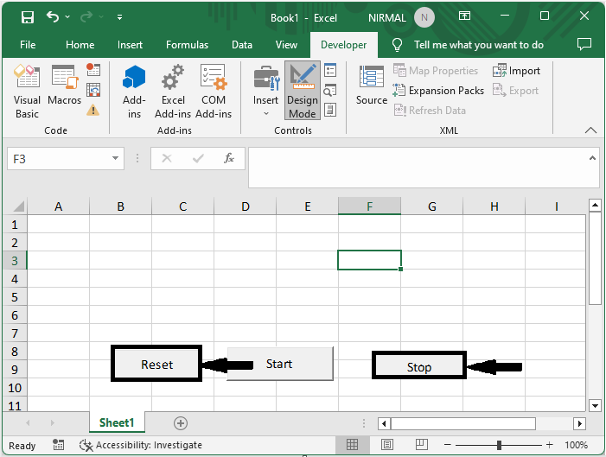The image size is (606, 457).
Task: Open Ribbon Display Options
Action: point(464,16)
